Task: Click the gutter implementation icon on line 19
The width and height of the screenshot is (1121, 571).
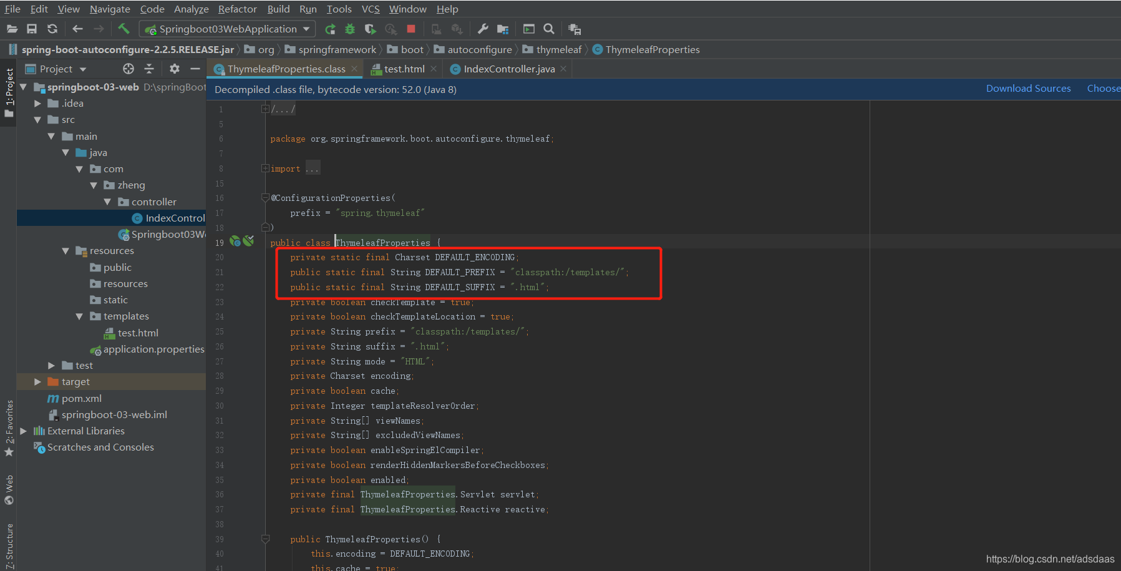Action: coord(235,242)
